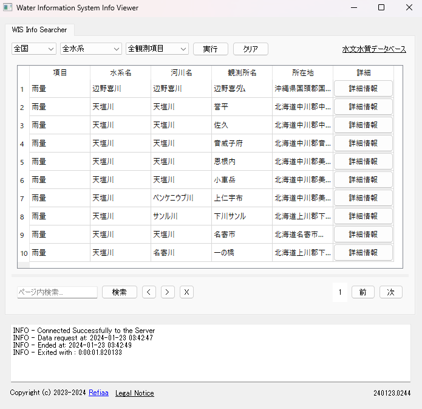The image size is (422, 409).
Task: Click the version number 240123.0244
Action: (x=392, y=393)
